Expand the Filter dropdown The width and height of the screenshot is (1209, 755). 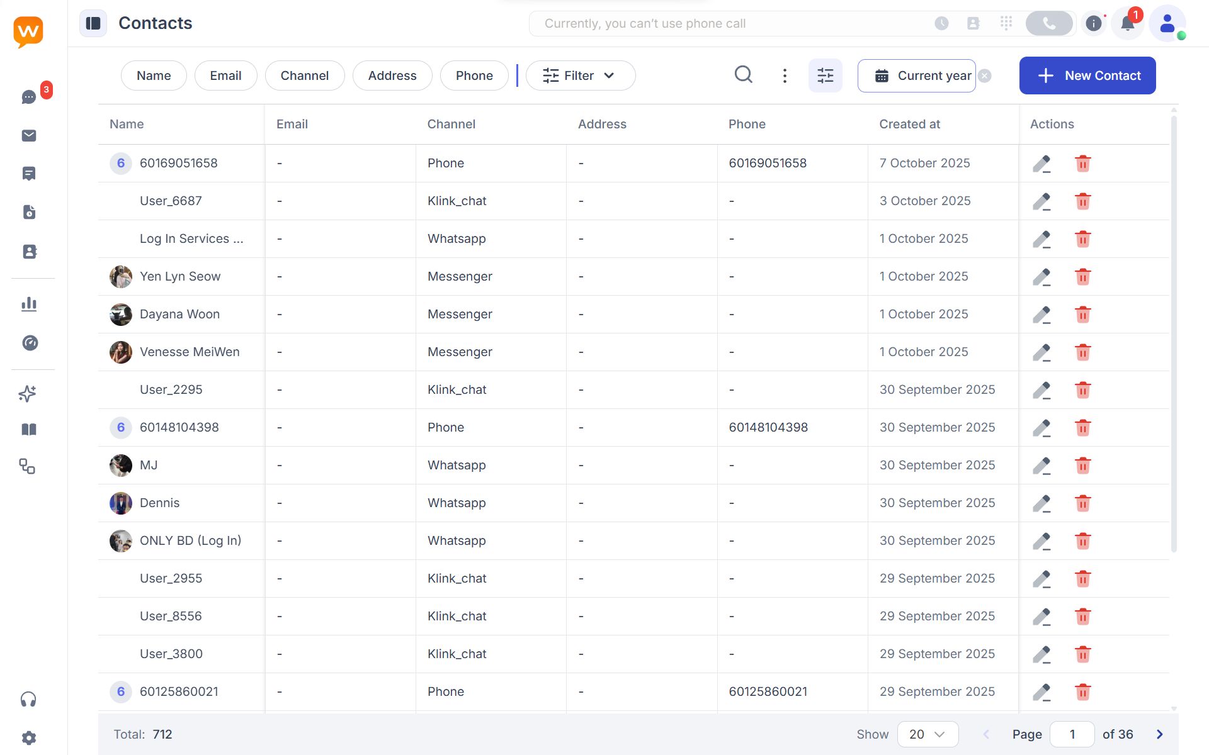(x=580, y=75)
